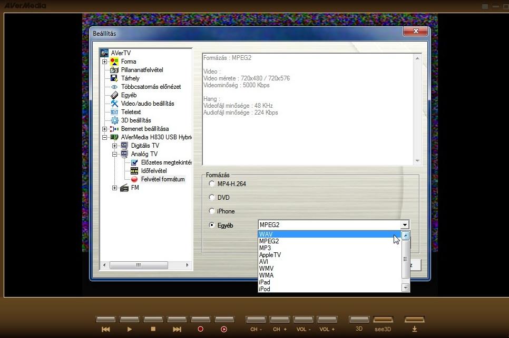Choose AppleTV from the format list
509x338 pixels.
coord(329,255)
